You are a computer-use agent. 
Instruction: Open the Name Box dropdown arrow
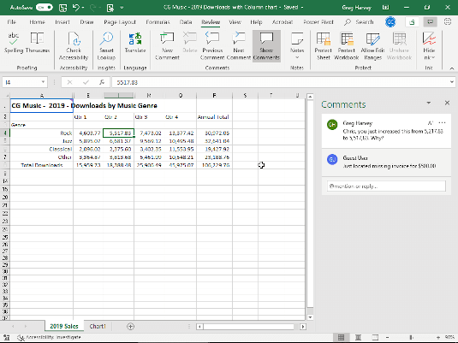tap(43, 82)
